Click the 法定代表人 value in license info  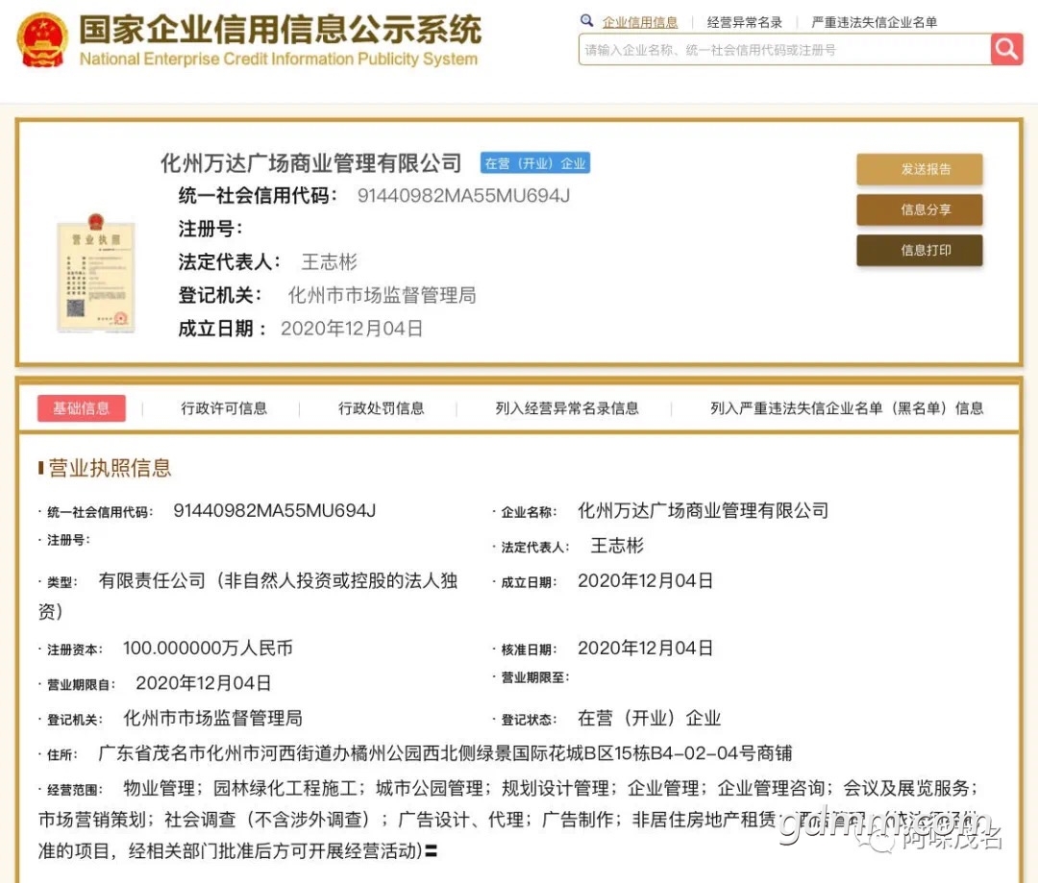click(617, 546)
